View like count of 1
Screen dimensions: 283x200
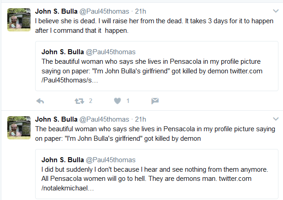pyautogui.click(x=128, y=101)
